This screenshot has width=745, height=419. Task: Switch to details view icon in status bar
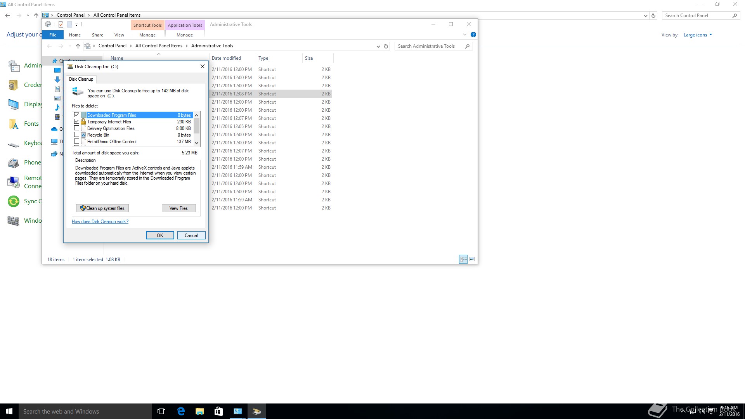pyautogui.click(x=463, y=259)
